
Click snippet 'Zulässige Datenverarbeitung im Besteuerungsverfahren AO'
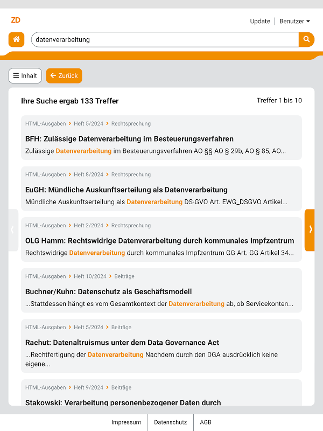[x=156, y=151]
